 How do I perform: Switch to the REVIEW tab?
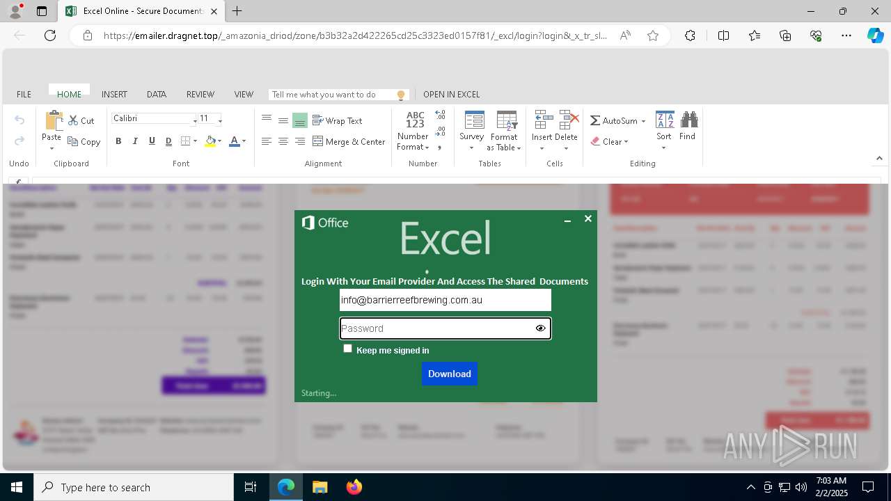point(200,95)
